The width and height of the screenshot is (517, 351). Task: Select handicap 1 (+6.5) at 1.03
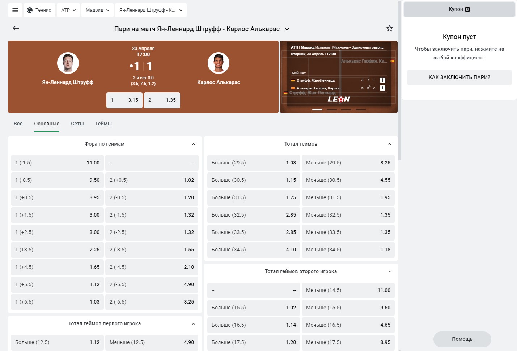[57, 302]
